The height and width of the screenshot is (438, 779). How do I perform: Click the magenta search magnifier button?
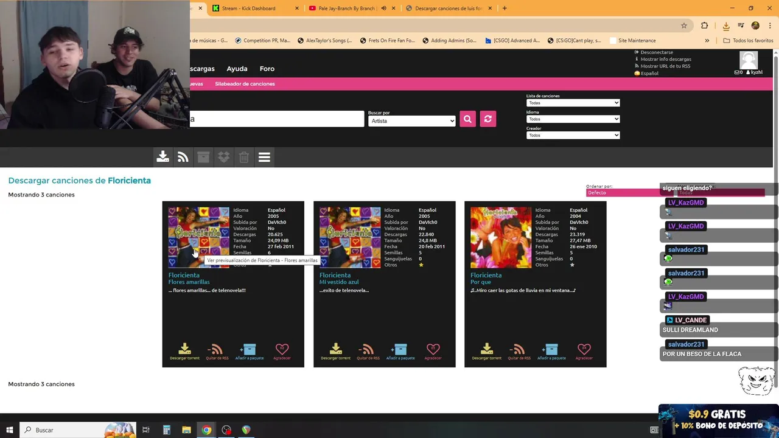click(x=467, y=119)
